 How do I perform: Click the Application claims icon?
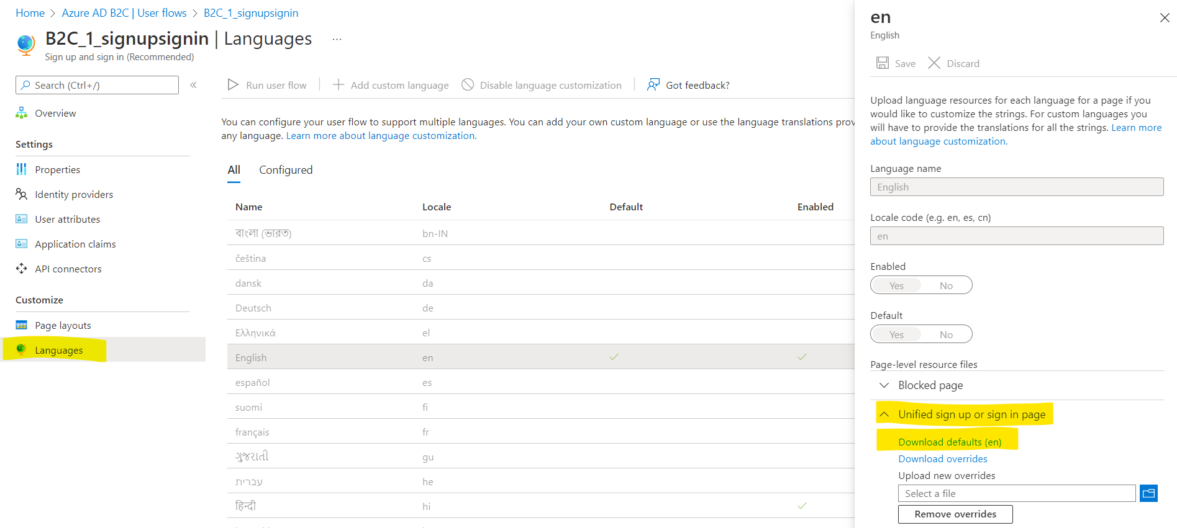pos(22,244)
